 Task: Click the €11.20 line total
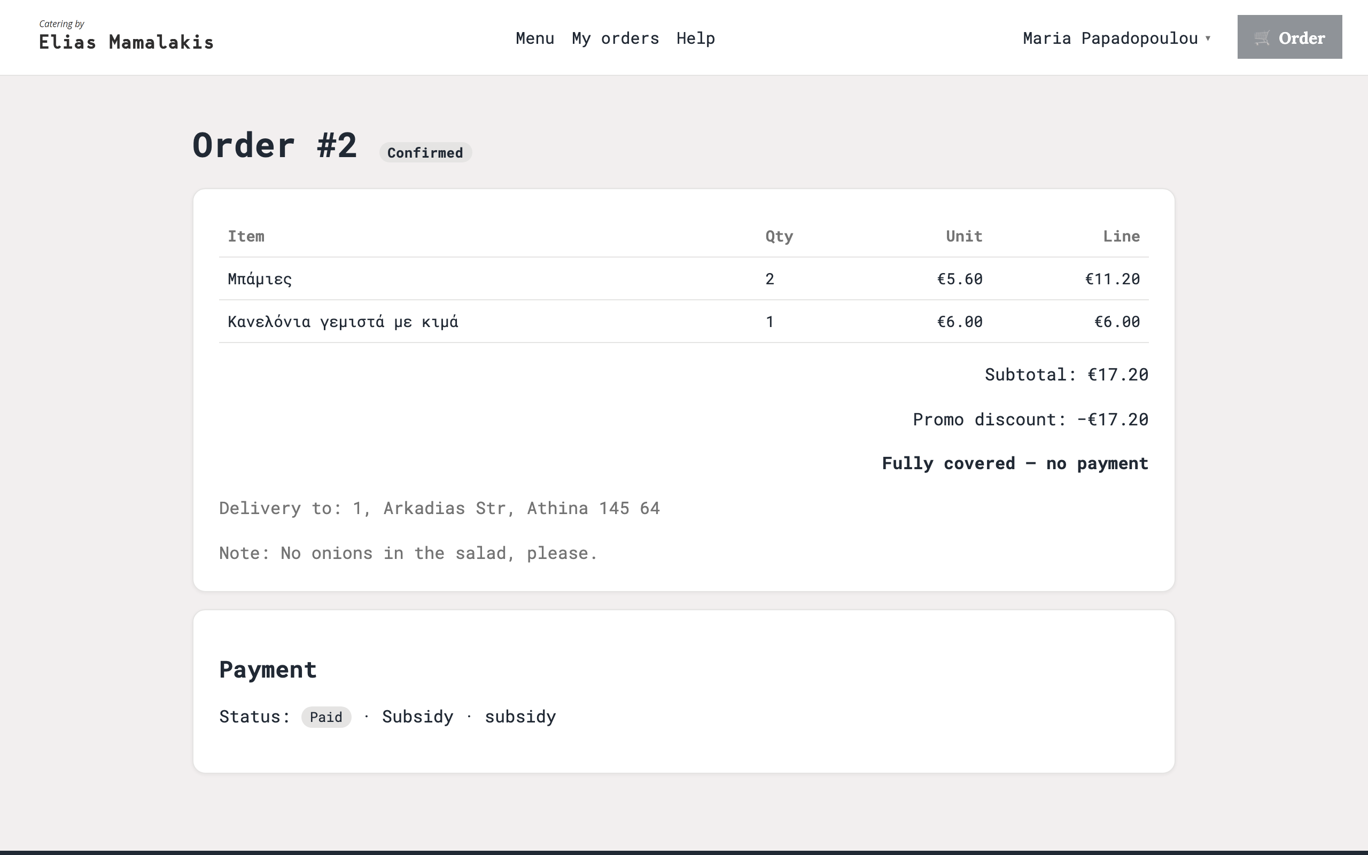click(1112, 279)
